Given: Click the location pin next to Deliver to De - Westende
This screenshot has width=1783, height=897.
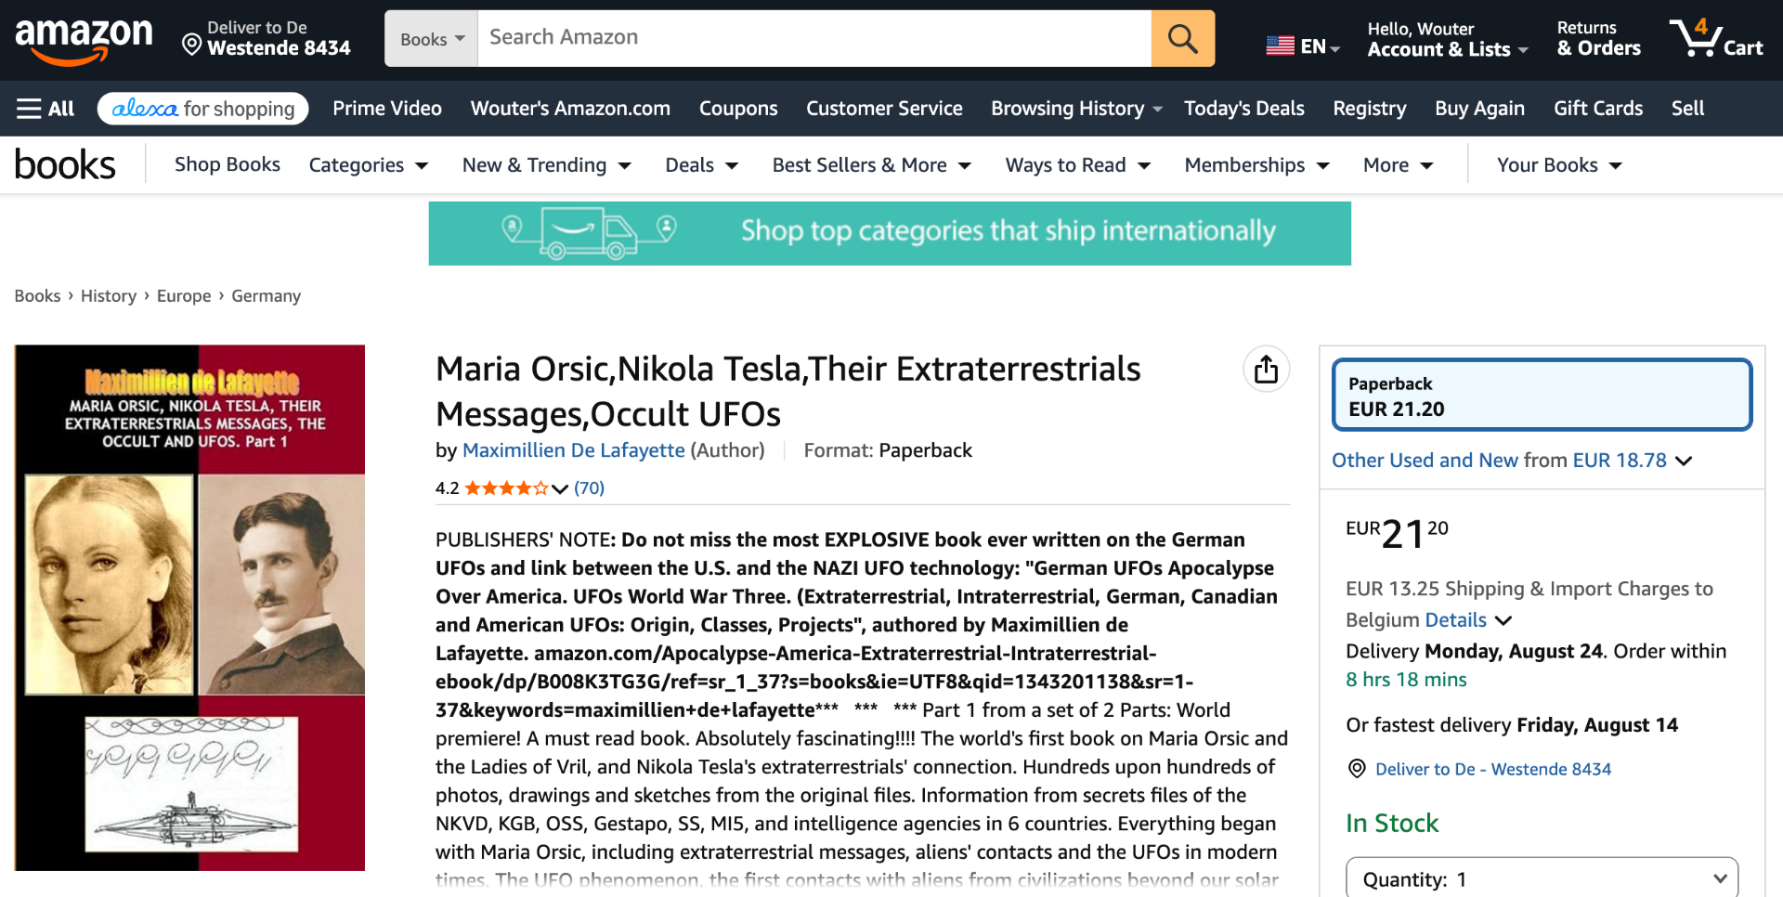Looking at the screenshot, I should (x=1357, y=769).
